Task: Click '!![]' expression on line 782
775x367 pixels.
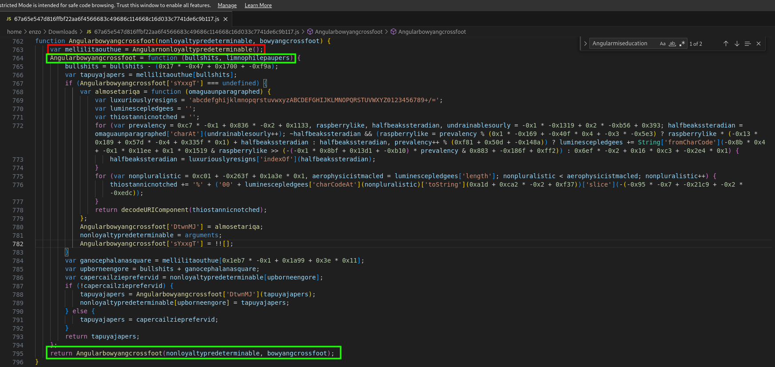Action: [222, 243]
